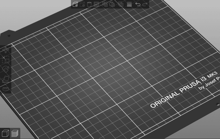
Task: Switch to 3D editor view cube
Action: coord(5,133)
